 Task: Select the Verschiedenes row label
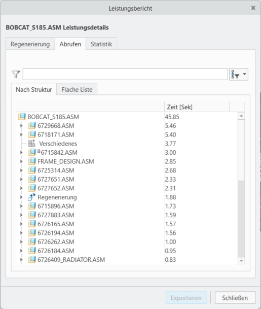58,144
